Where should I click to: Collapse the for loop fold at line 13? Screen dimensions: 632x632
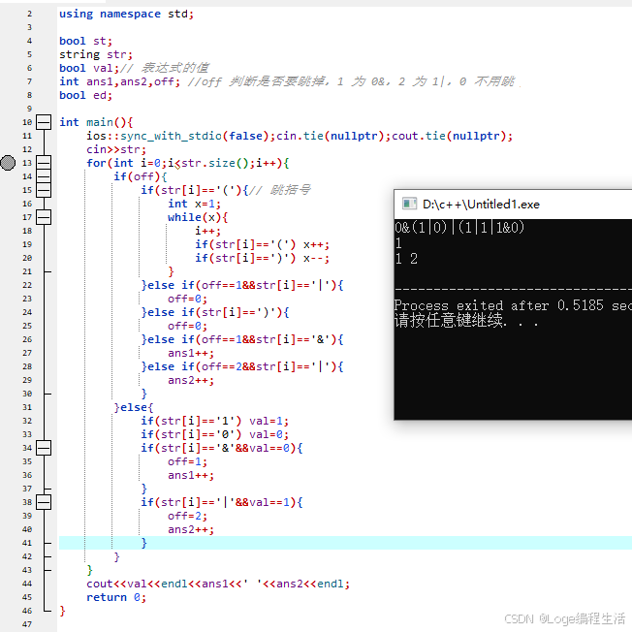[x=44, y=163]
